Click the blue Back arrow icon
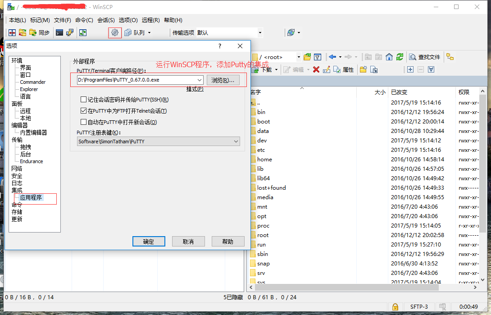The height and width of the screenshot is (315, 491). [x=332, y=57]
